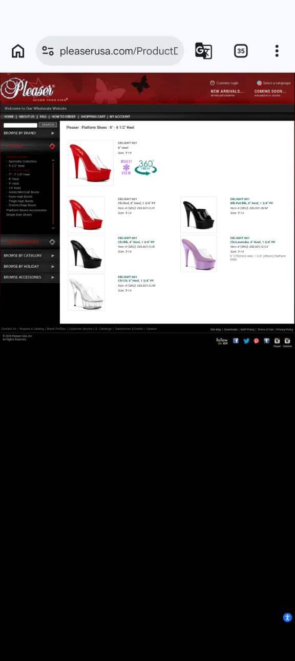Open HOW TO ORDER menu item
This screenshot has height=661, width=295.
pos(64,116)
